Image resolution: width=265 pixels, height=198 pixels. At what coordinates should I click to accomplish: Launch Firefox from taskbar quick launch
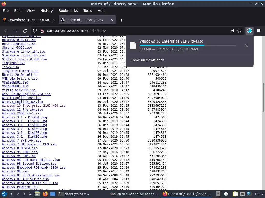point(45,194)
